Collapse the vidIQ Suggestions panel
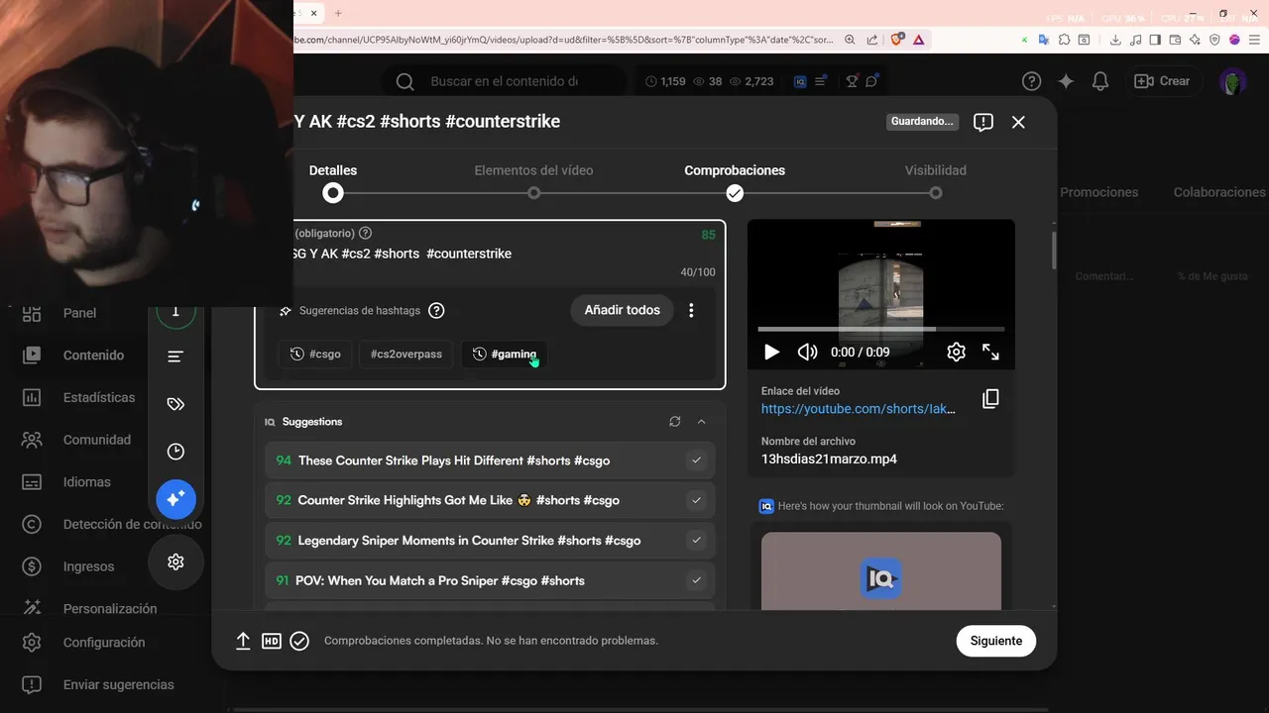The width and height of the screenshot is (1269, 713). [x=701, y=421]
